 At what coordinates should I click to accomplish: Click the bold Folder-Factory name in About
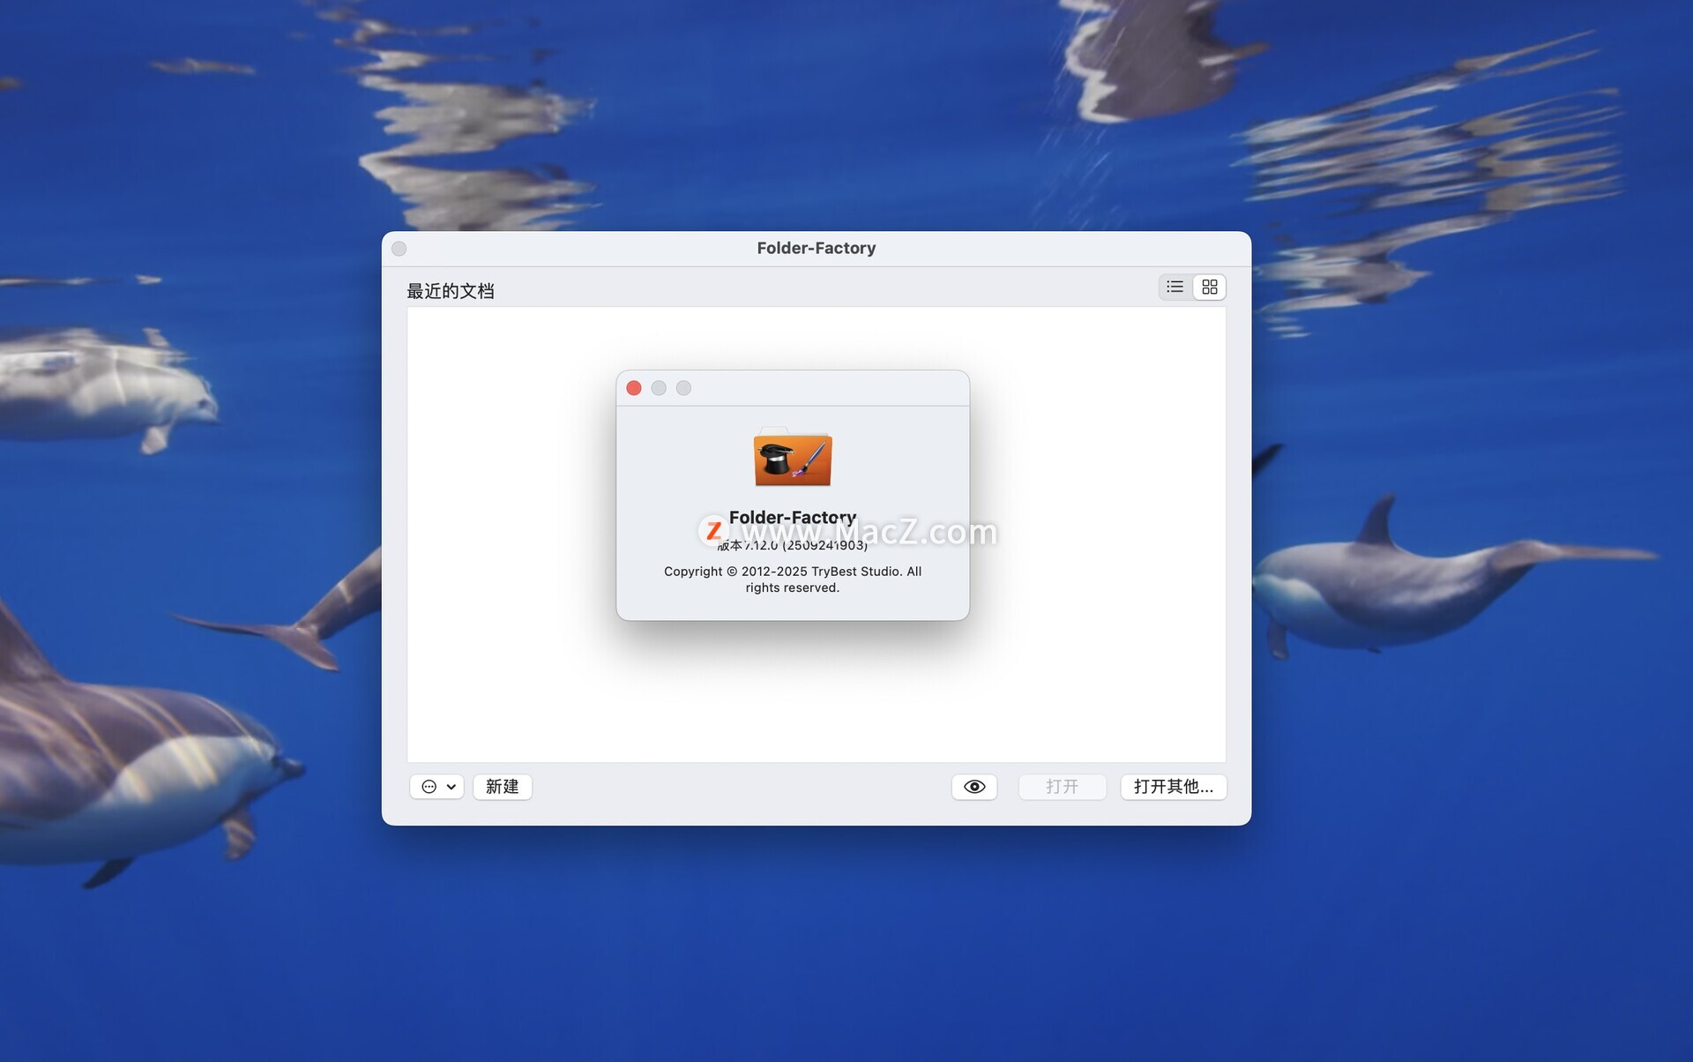(x=792, y=517)
